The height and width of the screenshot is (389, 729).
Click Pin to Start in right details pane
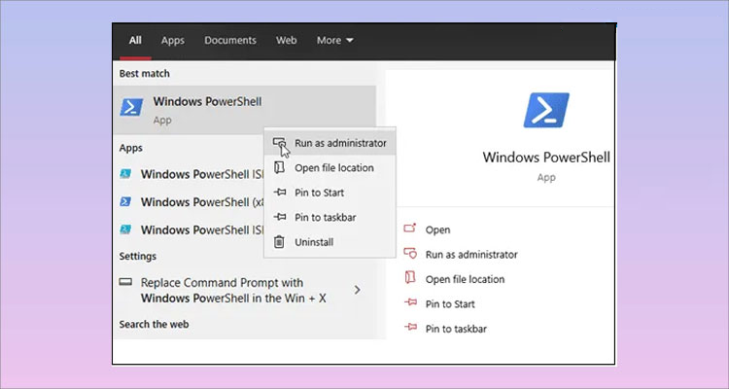450,304
